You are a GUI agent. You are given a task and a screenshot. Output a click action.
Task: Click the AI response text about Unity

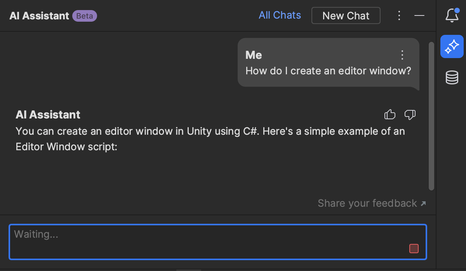point(210,139)
